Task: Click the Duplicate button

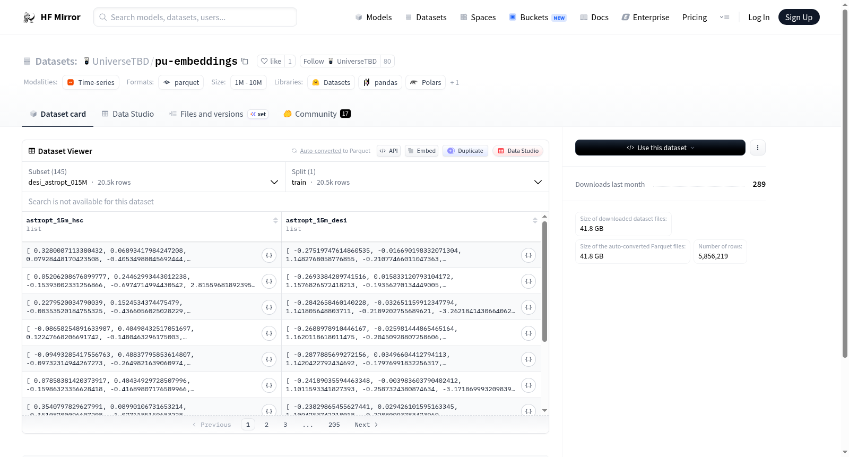Action: (x=465, y=151)
